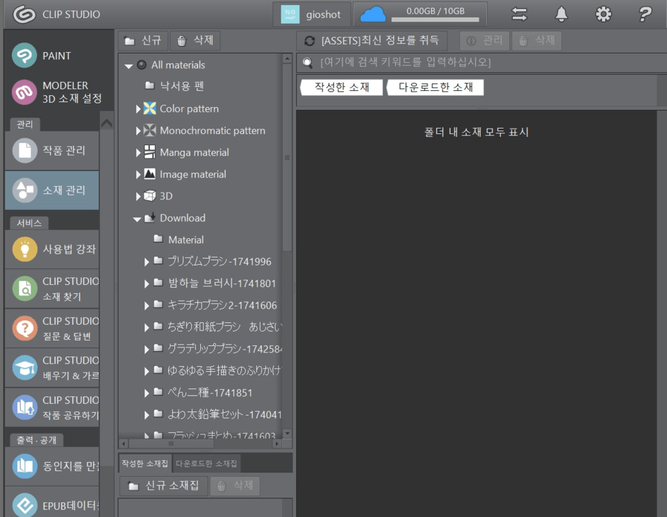Select the ゆるゆる手描きのふりかけ folder
The image size is (667, 517).
pyautogui.click(x=217, y=370)
